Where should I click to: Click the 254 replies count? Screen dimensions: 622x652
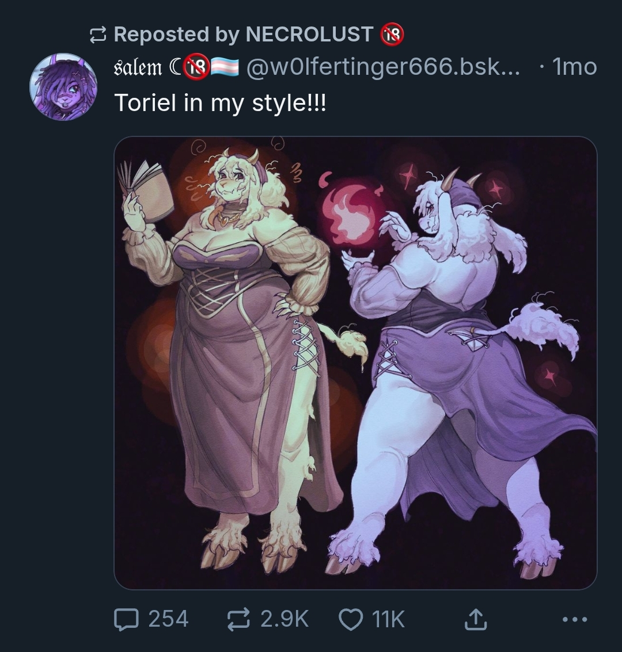point(168,619)
